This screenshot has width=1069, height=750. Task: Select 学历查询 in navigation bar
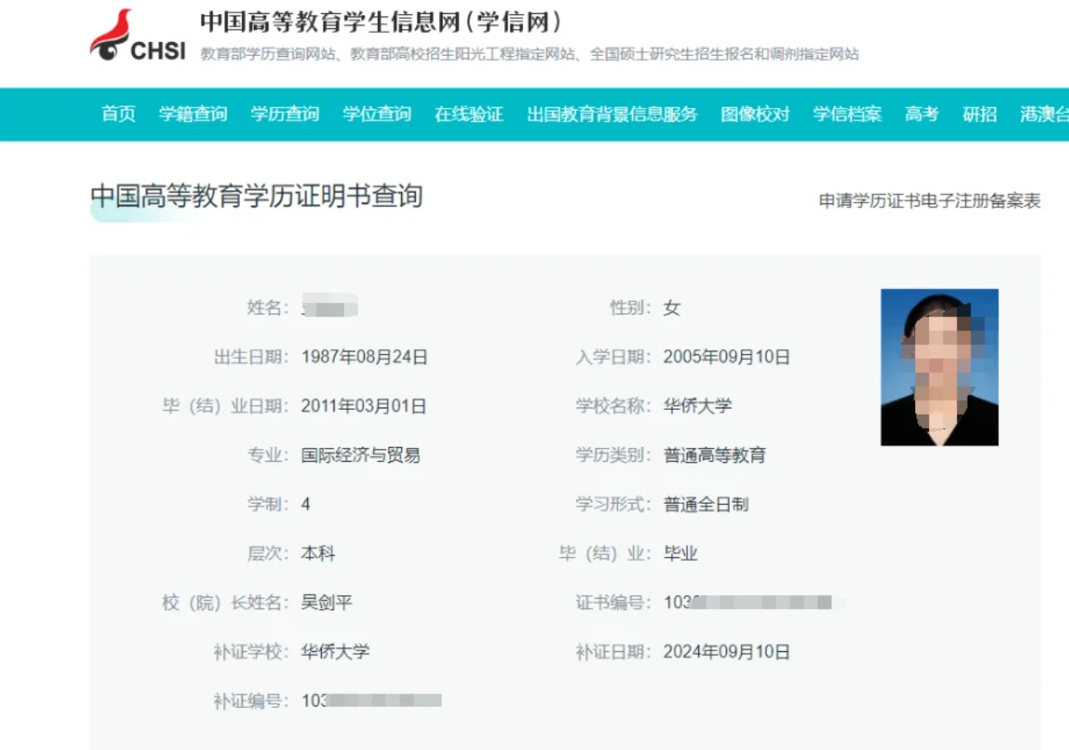tap(285, 114)
